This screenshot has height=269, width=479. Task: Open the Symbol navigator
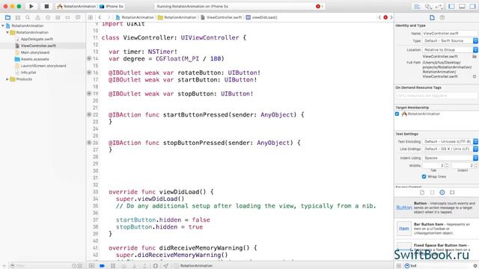click(18, 17)
